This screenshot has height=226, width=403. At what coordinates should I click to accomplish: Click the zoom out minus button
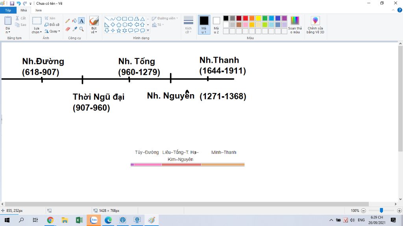click(x=363, y=211)
